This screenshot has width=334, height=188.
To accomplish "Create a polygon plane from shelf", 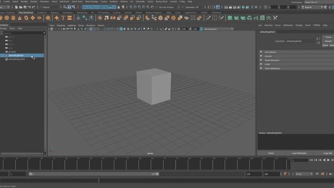I will [33, 18].
